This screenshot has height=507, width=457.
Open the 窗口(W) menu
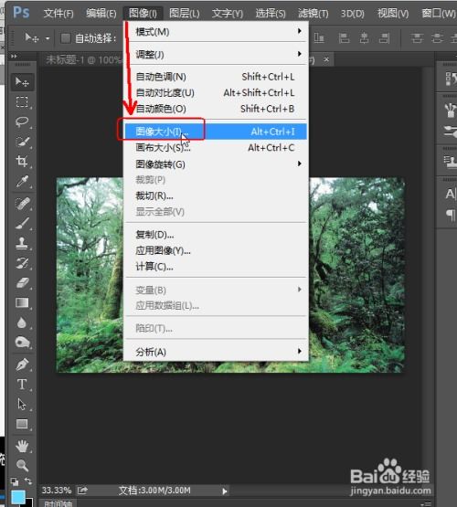[439, 14]
